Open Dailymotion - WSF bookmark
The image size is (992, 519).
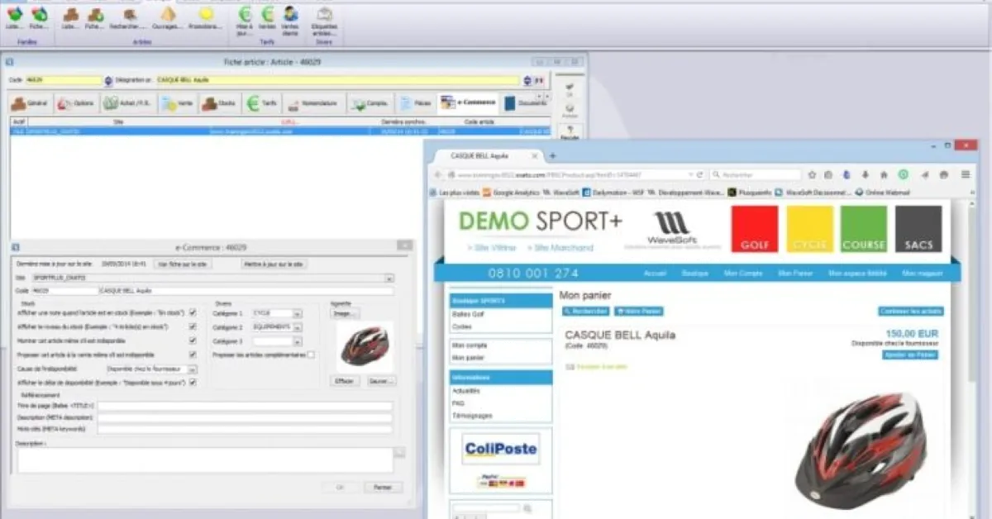[613, 193]
